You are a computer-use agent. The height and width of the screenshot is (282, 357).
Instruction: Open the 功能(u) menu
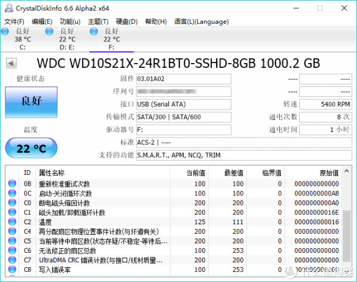[70, 21]
